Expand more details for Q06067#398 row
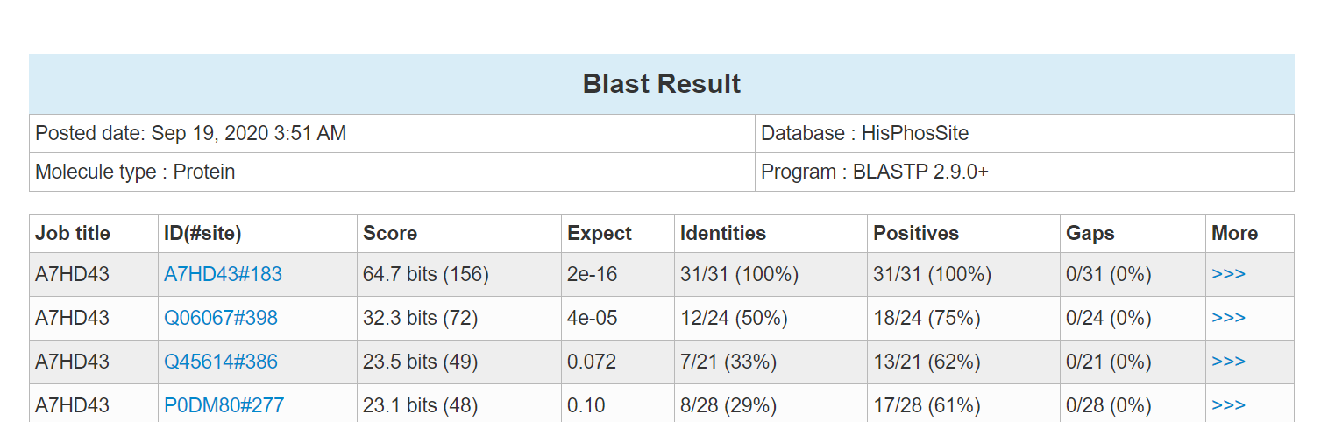This screenshot has width=1321, height=422. point(1228,318)
